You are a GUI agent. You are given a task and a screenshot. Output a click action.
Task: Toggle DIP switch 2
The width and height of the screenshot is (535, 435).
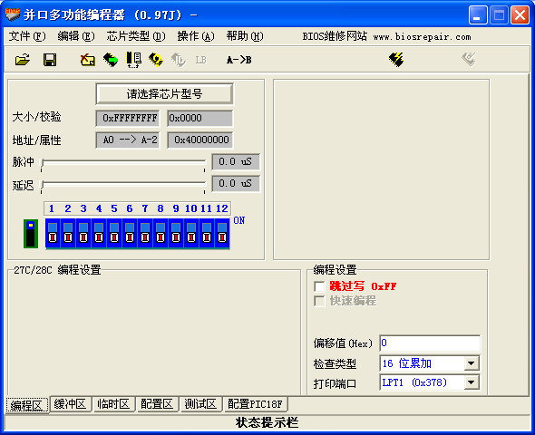point(68,234)
